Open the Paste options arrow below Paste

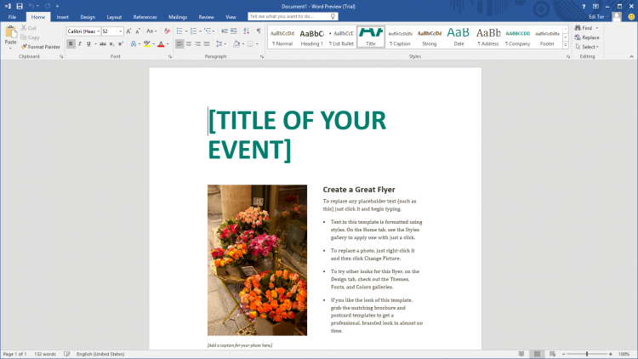coord(10,48)
